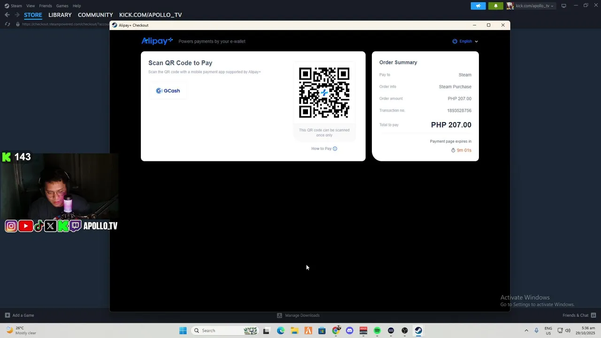Open Manage Downloads in Steam
Image resolution: width=601 pixels, height=338 pixels.
(298, 315)
